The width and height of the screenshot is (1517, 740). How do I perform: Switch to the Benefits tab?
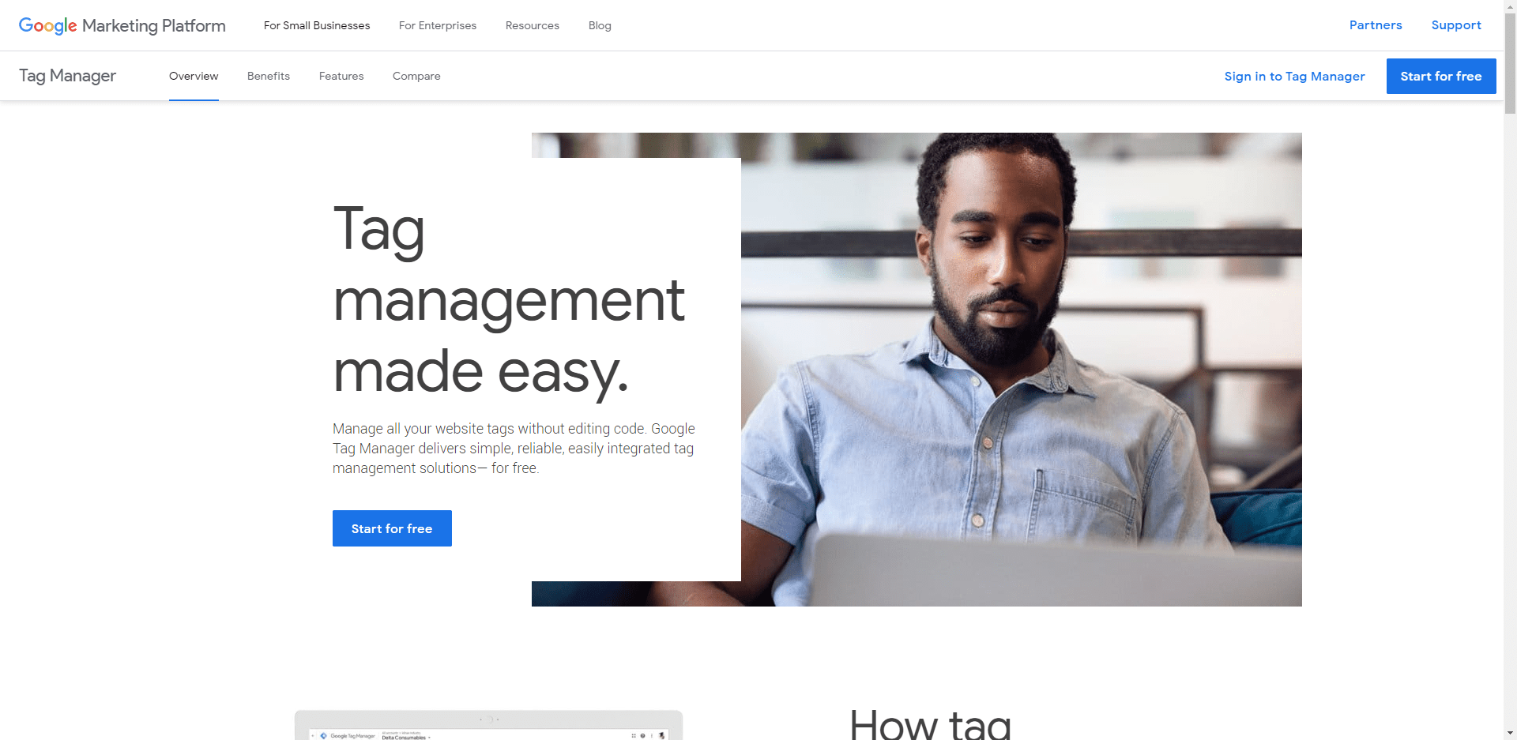[x=269, y=76]
